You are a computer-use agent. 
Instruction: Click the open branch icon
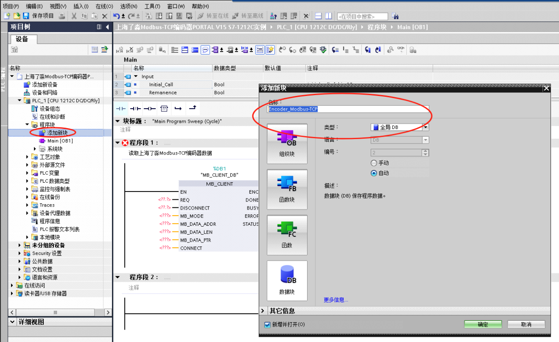pyautogui.click(x=178, y=108)
